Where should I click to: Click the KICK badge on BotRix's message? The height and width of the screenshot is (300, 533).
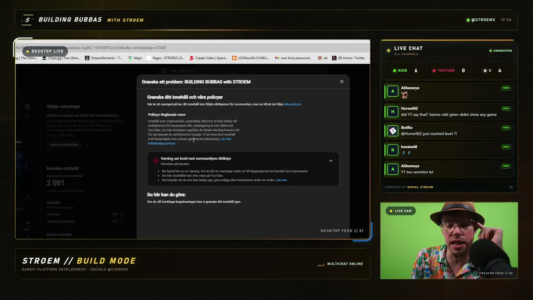(x=506, y=127)
